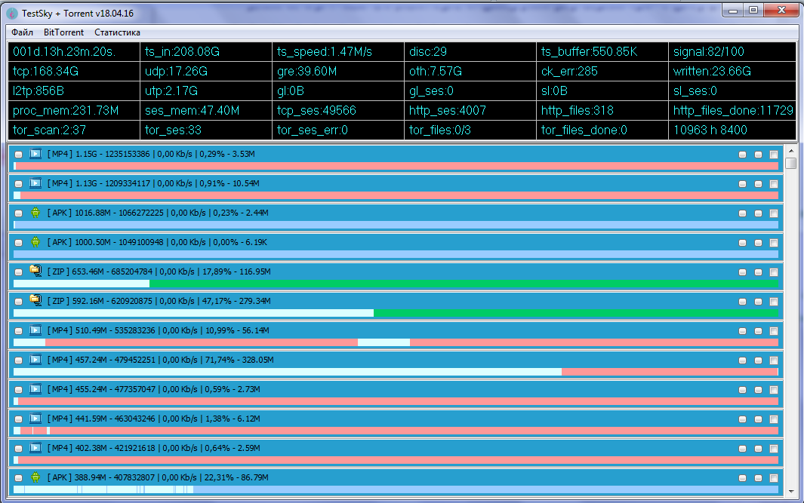Click the archive icon of the 653.46M ZIP entry
804x503 pixels.
35,271
